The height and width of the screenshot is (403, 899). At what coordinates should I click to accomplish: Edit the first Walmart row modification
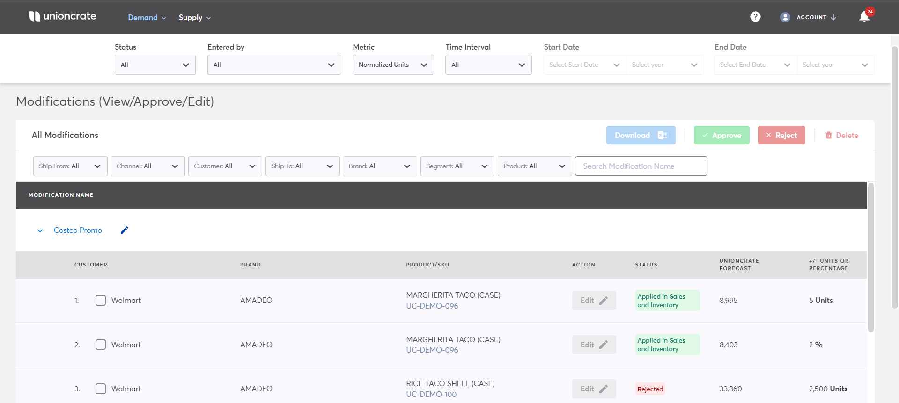[x=593, y=301]
